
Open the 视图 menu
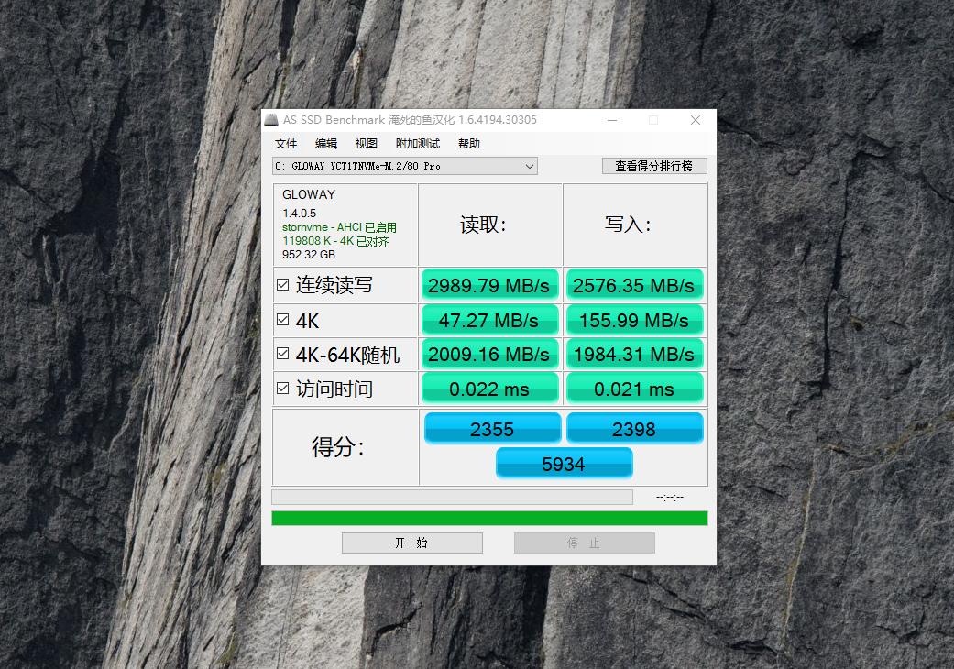click(366, 143)
